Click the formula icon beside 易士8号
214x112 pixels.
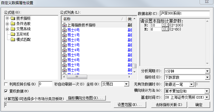click(x=65, y=70)
